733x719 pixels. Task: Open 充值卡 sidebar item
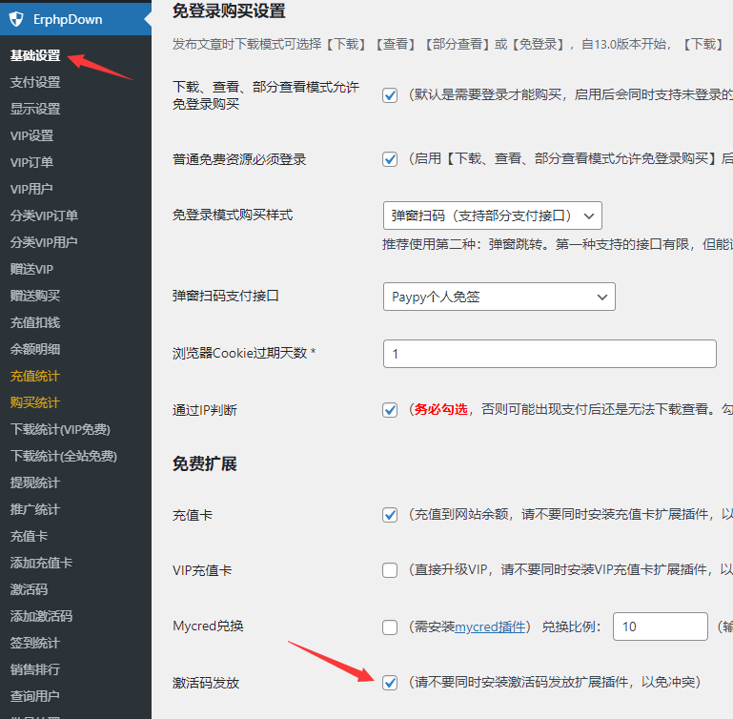(x=29, y=536)
